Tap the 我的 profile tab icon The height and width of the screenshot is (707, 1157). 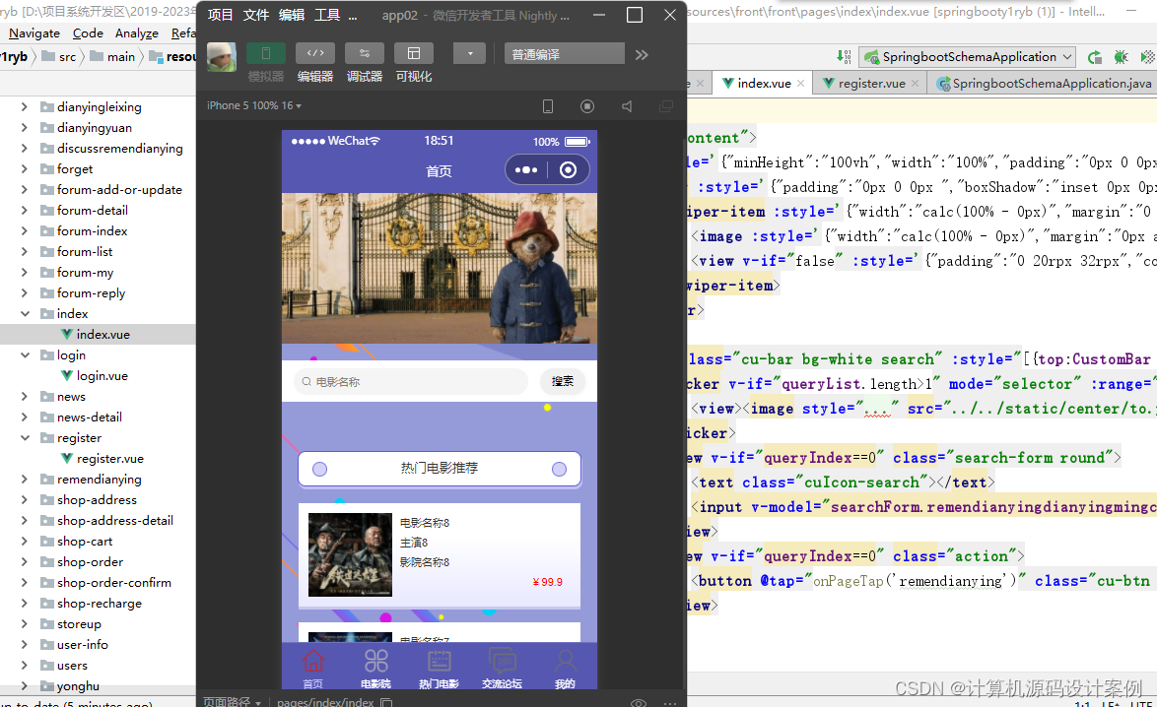coord(566,669)
